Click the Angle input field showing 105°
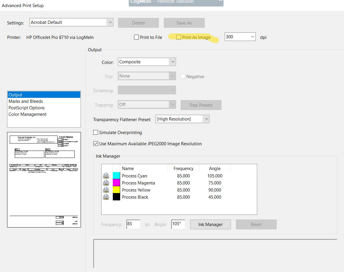The height and width of the screenshot is (272, 344). (x=178, y=224)
